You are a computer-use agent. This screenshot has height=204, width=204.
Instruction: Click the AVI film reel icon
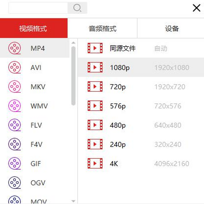tap(15, 67)
